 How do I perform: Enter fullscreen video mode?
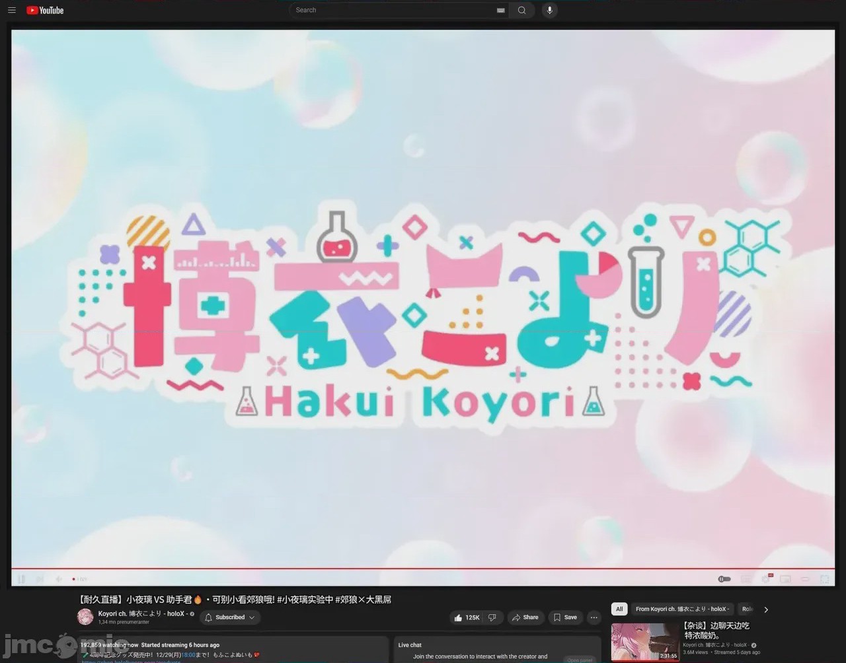(825, 579)
